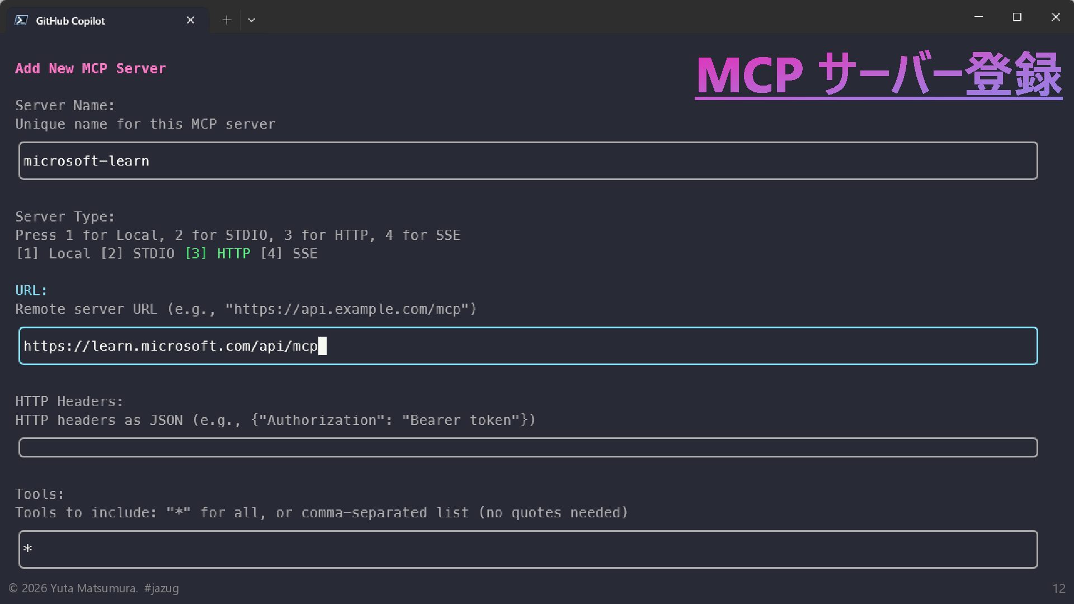Select the [3] HTTP server type

[x=218, y=254]
